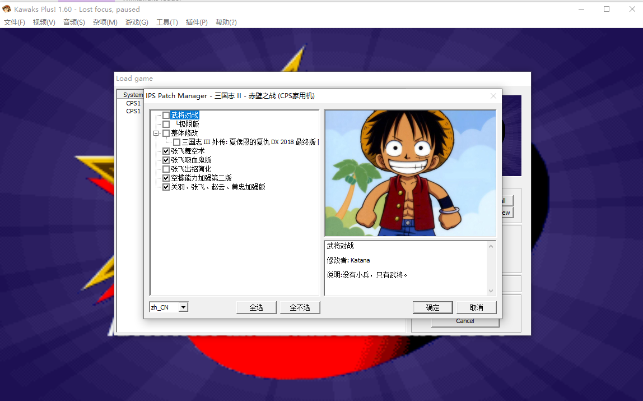Uncheck the 张飞吸血鬼版 patch
The width and height of the screenshot is (643, 401).
pyautogui.click(x=166, y=160)
